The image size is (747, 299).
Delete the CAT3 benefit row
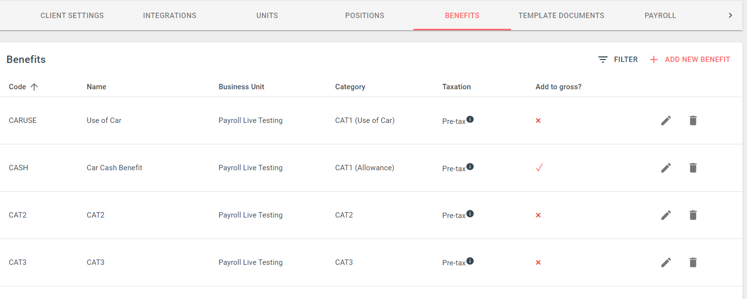coord(693,262)
